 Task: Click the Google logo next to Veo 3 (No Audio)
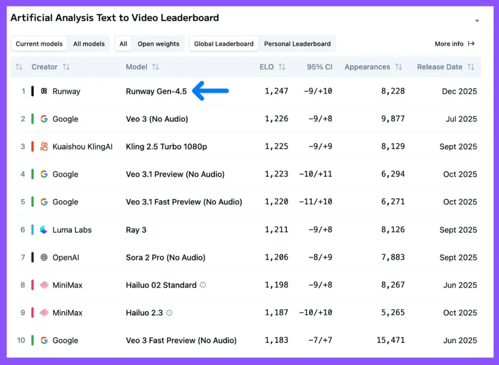point(44,119)
